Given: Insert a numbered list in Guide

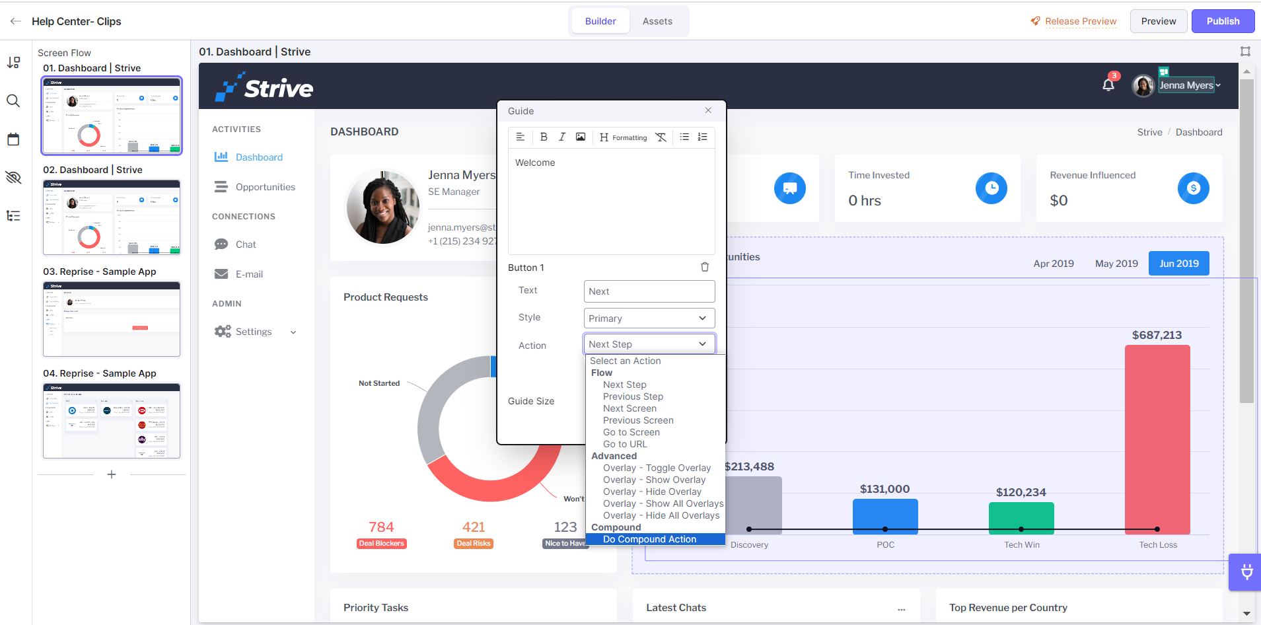Looking at the screenshot, I should pyautogui.click(x=703, y=137).
